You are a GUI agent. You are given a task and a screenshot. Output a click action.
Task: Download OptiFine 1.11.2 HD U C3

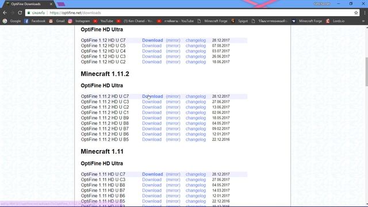point(152,102)
